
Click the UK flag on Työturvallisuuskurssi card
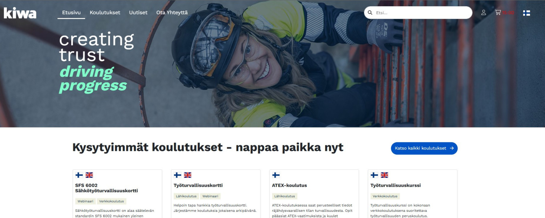coord(384,175)
